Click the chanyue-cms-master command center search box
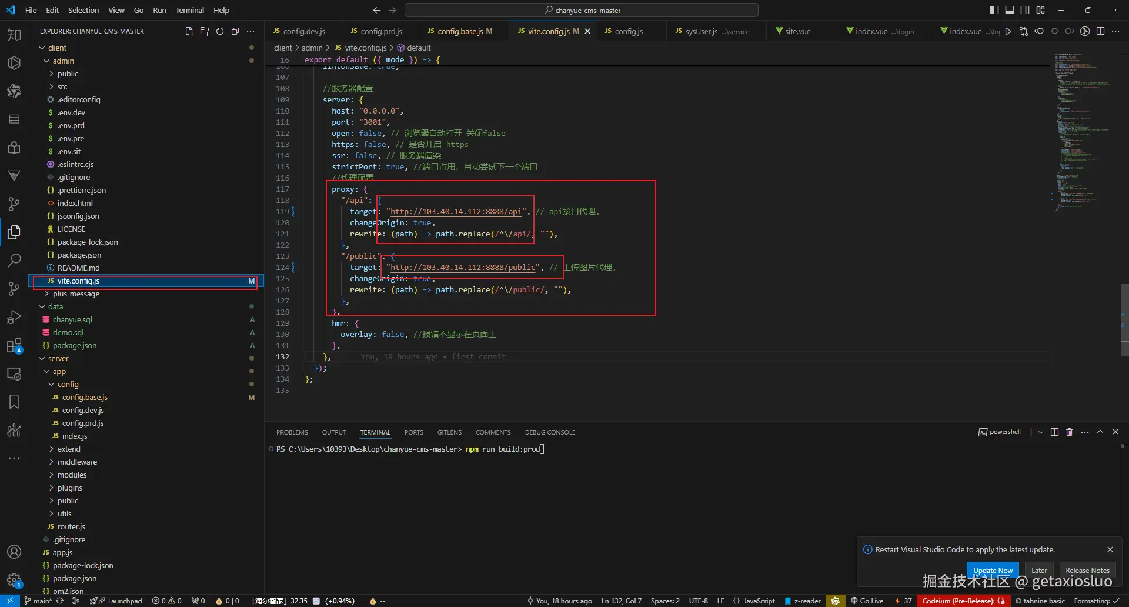 click(x=582, y=10)
